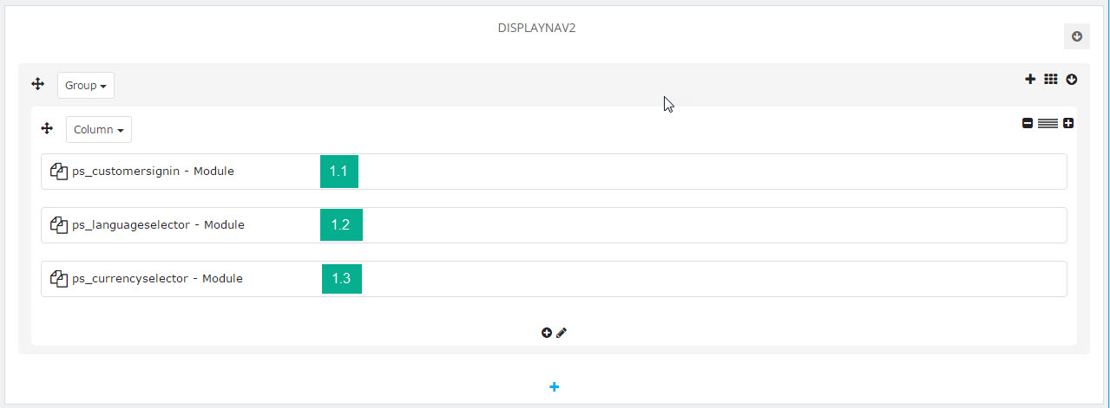The width and height of the screenshot is (1110, 408).
Task: Open the grid layout icon in Group toolbar
Action: [1051, 79]
